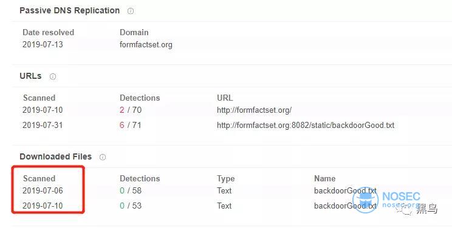
Task: Select the 6 / 71 detections value
Action: tap(131, 126)
